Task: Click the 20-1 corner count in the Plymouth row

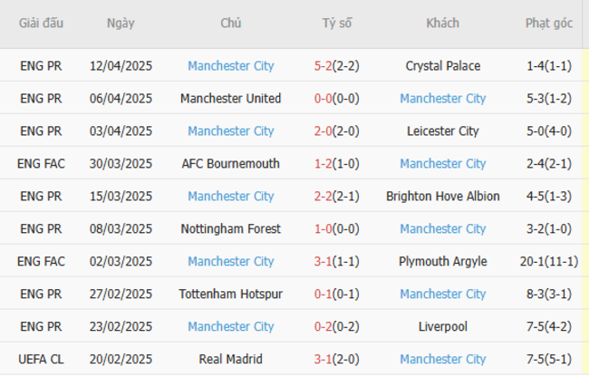Action: pyautogui.click(x=536, y=262)
